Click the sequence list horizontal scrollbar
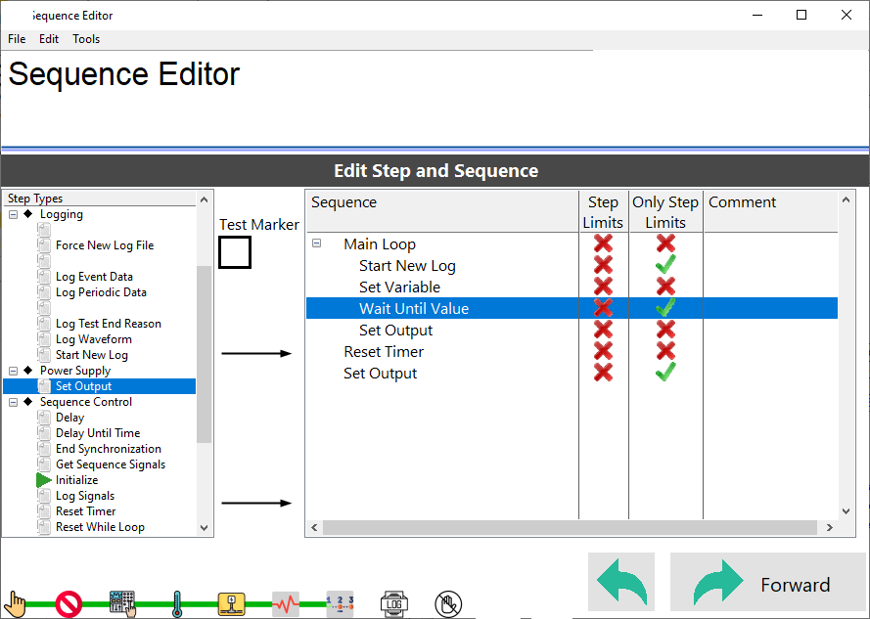Screen dimensions: 870x619 (570, 528)
